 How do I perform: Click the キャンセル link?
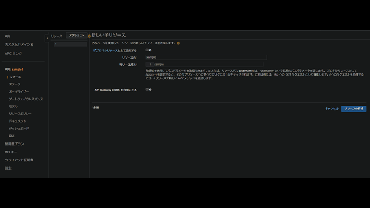[x=332, y=108]
